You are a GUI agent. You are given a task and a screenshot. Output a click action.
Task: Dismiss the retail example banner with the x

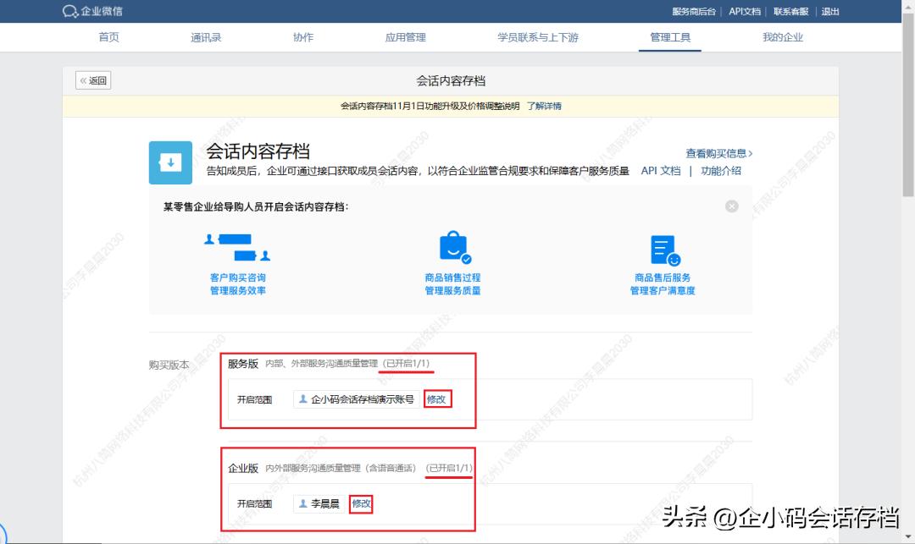coord(731,206)
